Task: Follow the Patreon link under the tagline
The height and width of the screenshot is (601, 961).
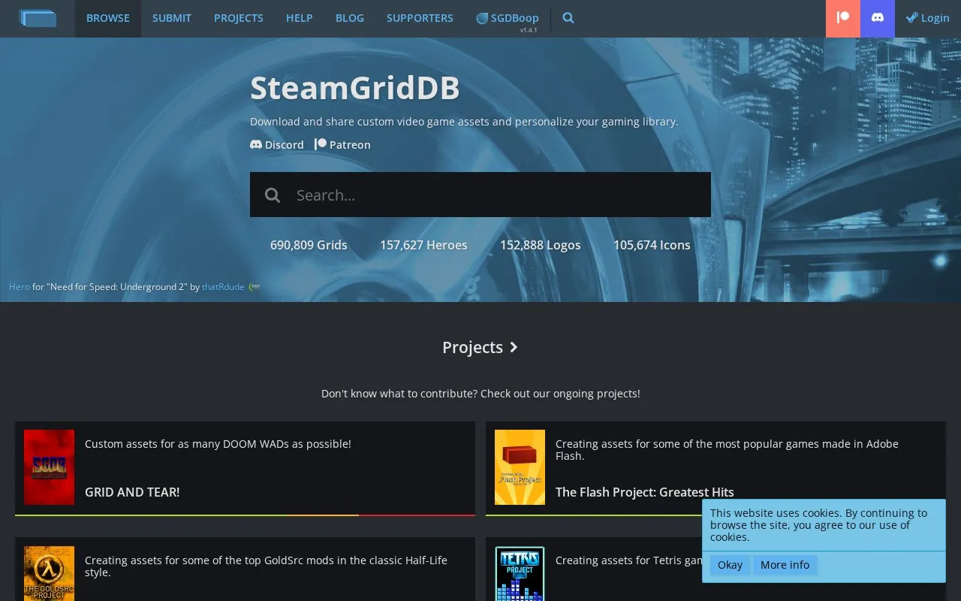Action: click(342, 145)
